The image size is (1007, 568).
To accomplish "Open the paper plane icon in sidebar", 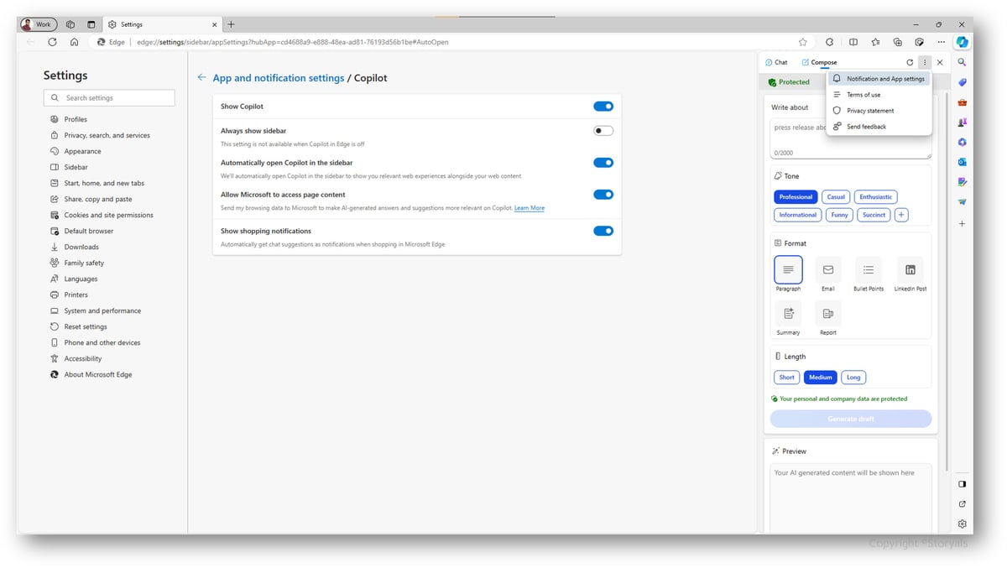I will (x=962, y=202).
